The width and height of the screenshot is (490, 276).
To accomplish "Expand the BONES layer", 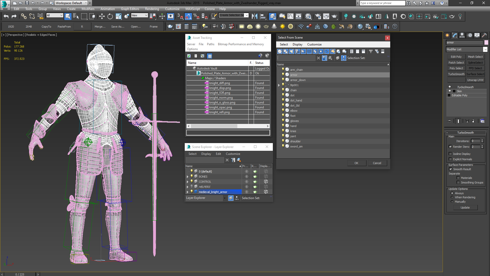I will (x=188, y=177).
